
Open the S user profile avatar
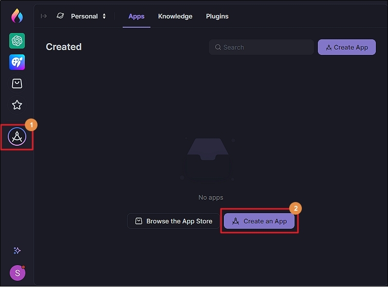(x=18, y=273)
